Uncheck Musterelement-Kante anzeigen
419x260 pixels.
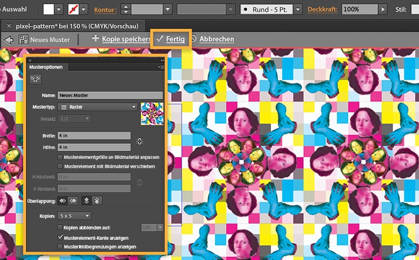coord(60,237)
